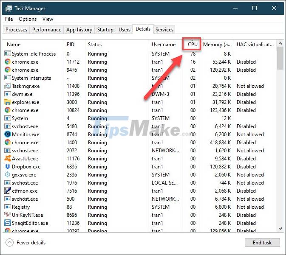286x255 pixels.
Task: Select the Taskmgr.exe process name
Action: point(26,86)
